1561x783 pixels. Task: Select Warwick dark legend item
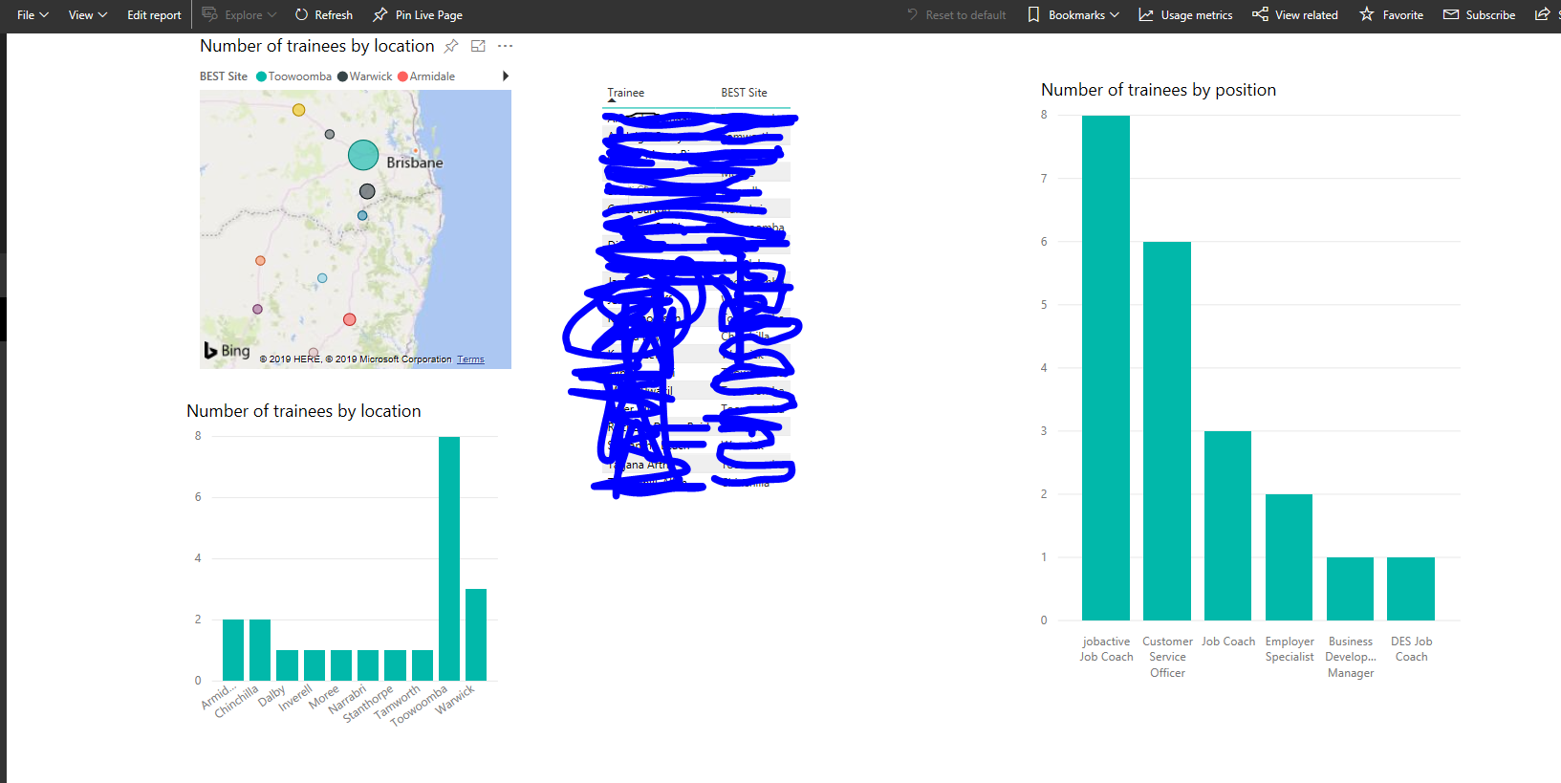click(365, 76)
